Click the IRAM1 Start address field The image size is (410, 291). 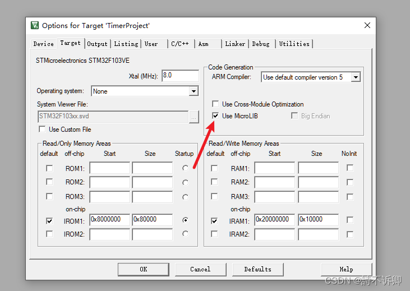pos(274,220)
